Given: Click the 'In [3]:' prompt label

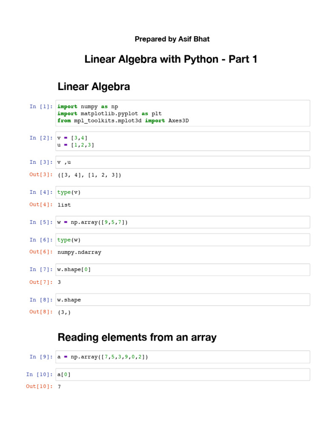Looking at the screenshot, I should tap(41, 162).
